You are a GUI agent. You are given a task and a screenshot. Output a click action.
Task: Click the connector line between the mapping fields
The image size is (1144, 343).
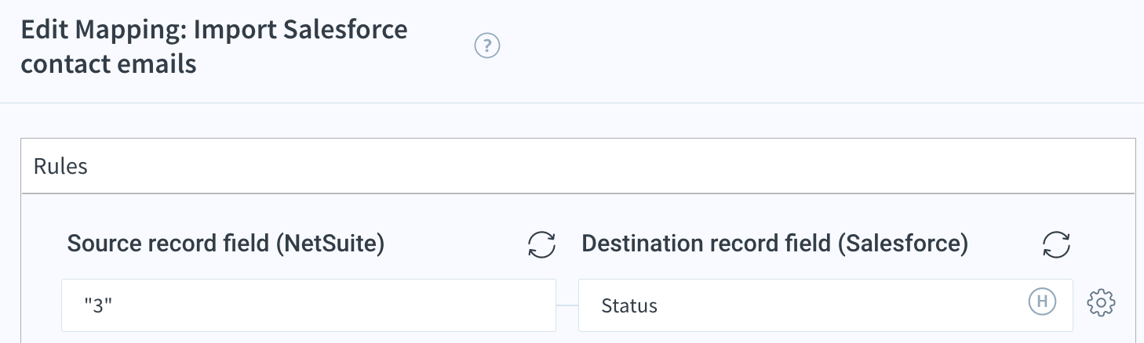point(567,305)
